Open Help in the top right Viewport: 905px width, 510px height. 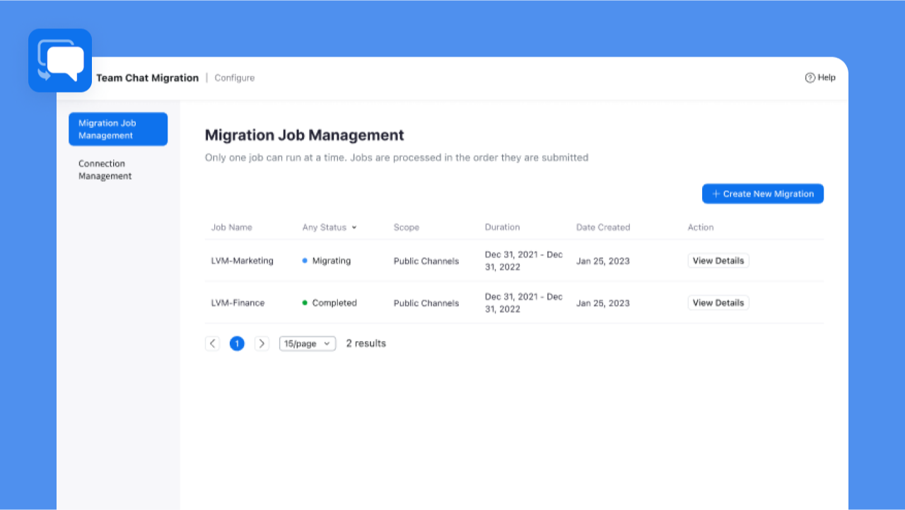[x=820, y=78]
